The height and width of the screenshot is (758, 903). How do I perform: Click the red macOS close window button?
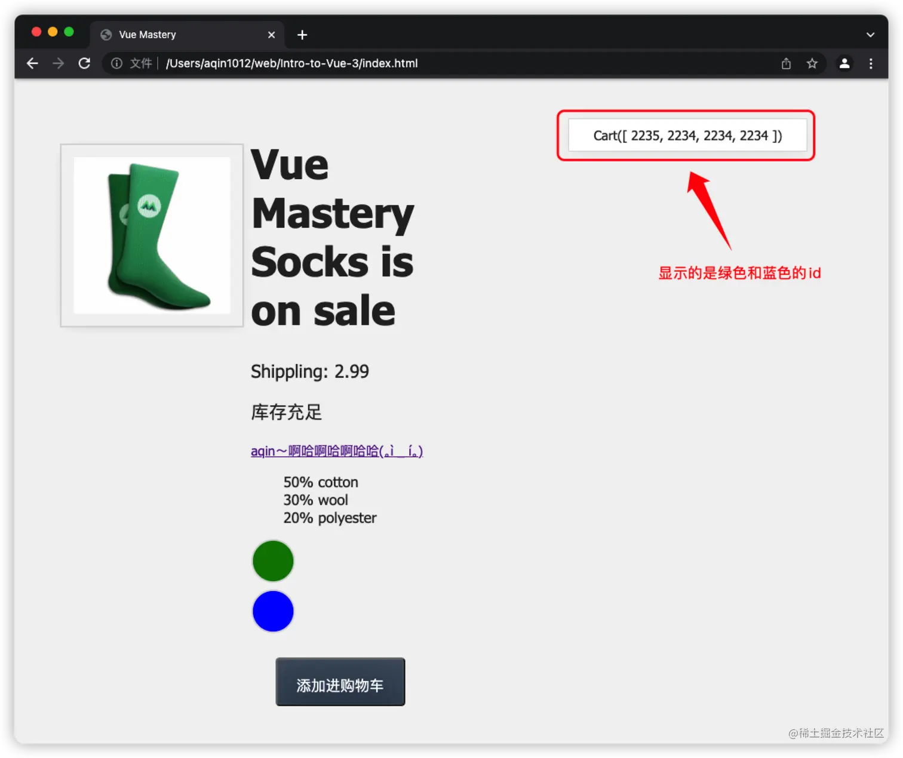tap(36, 32)
